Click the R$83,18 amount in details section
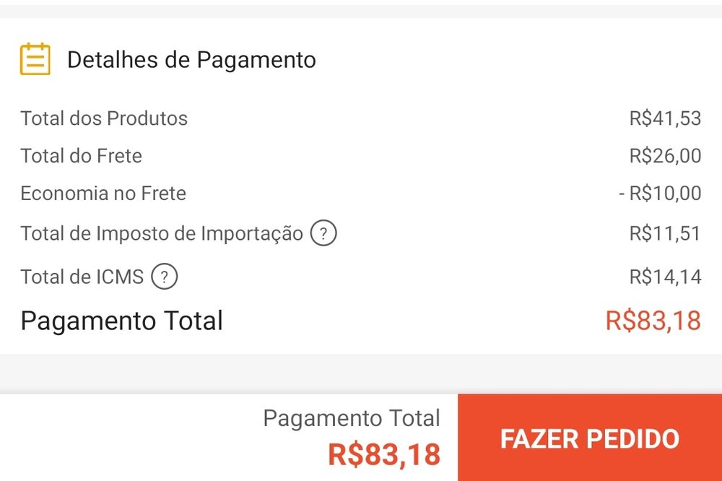The width and height of the screenshot is (722, 481). click(653, 321)
